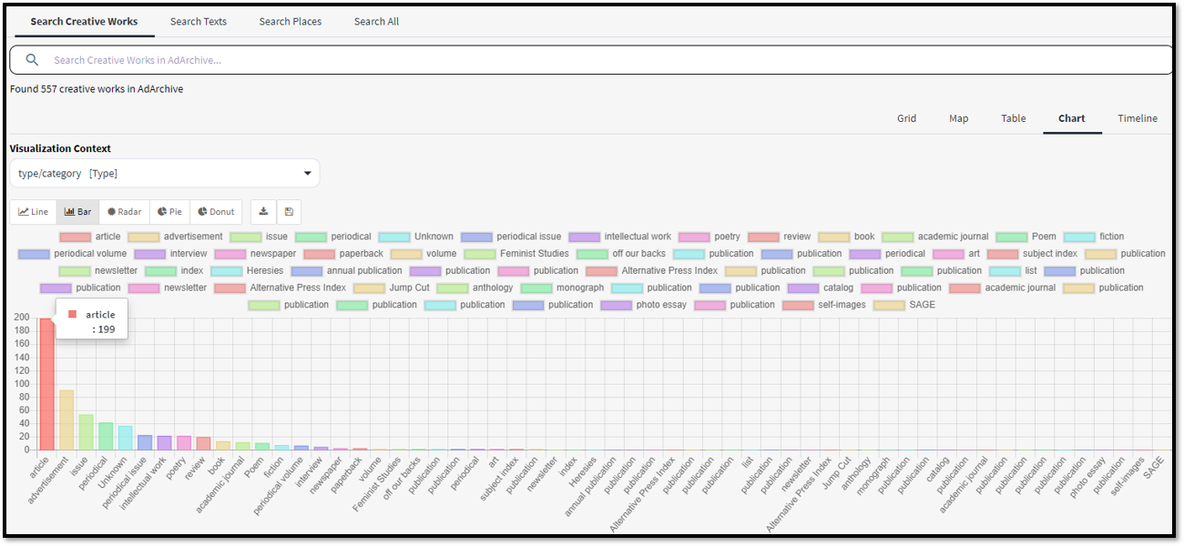1184x546 pixels.
Task: Switch to the Grid view
Action: [906, 118]
